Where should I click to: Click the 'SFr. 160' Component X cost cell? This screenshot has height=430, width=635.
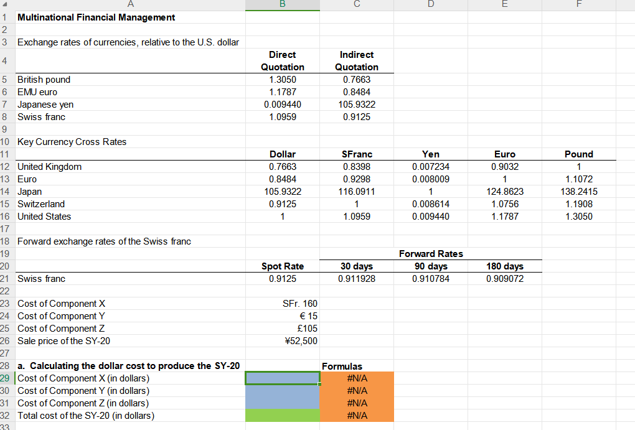pyautogui.click(x=282, y=303)
